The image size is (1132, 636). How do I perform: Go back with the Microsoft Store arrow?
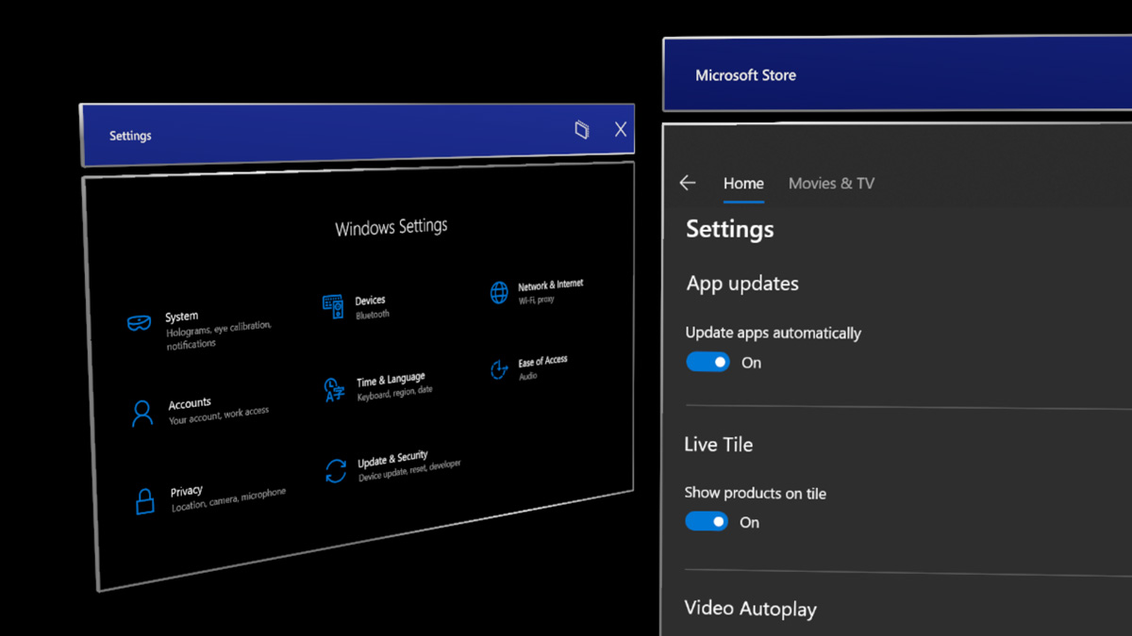pyautogui.click(x=688, y=183)
